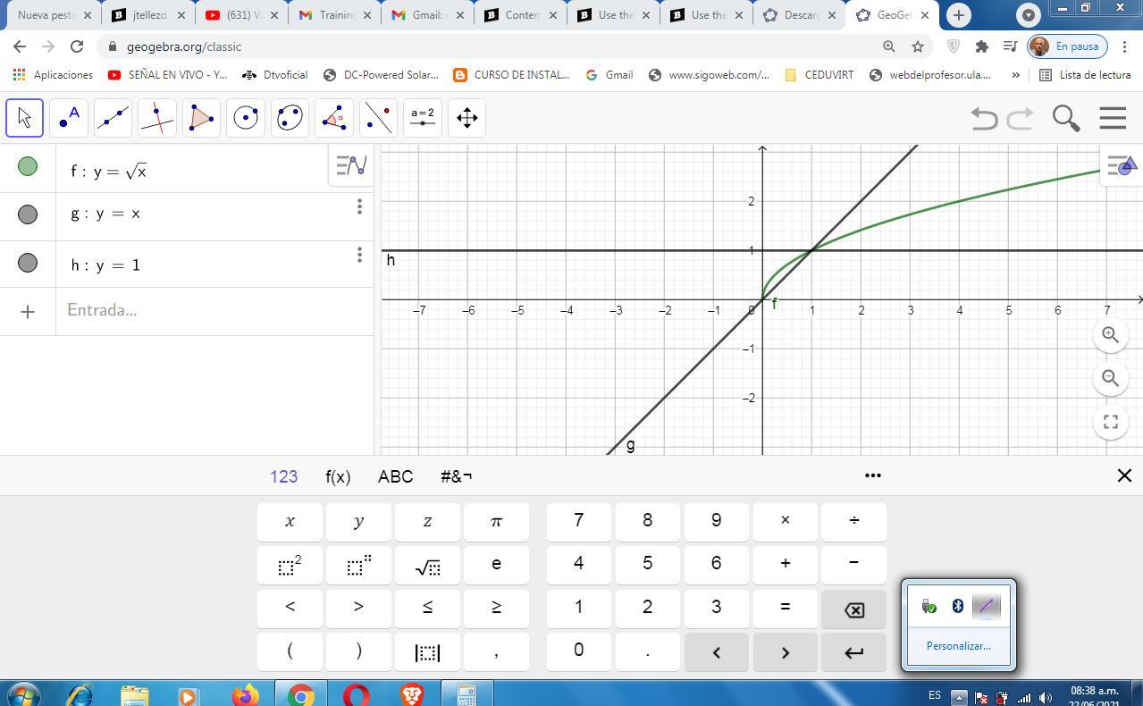Choose the Line through two points tool
This screenshot has width=1143, height=706.
click(x=113, y=118)
